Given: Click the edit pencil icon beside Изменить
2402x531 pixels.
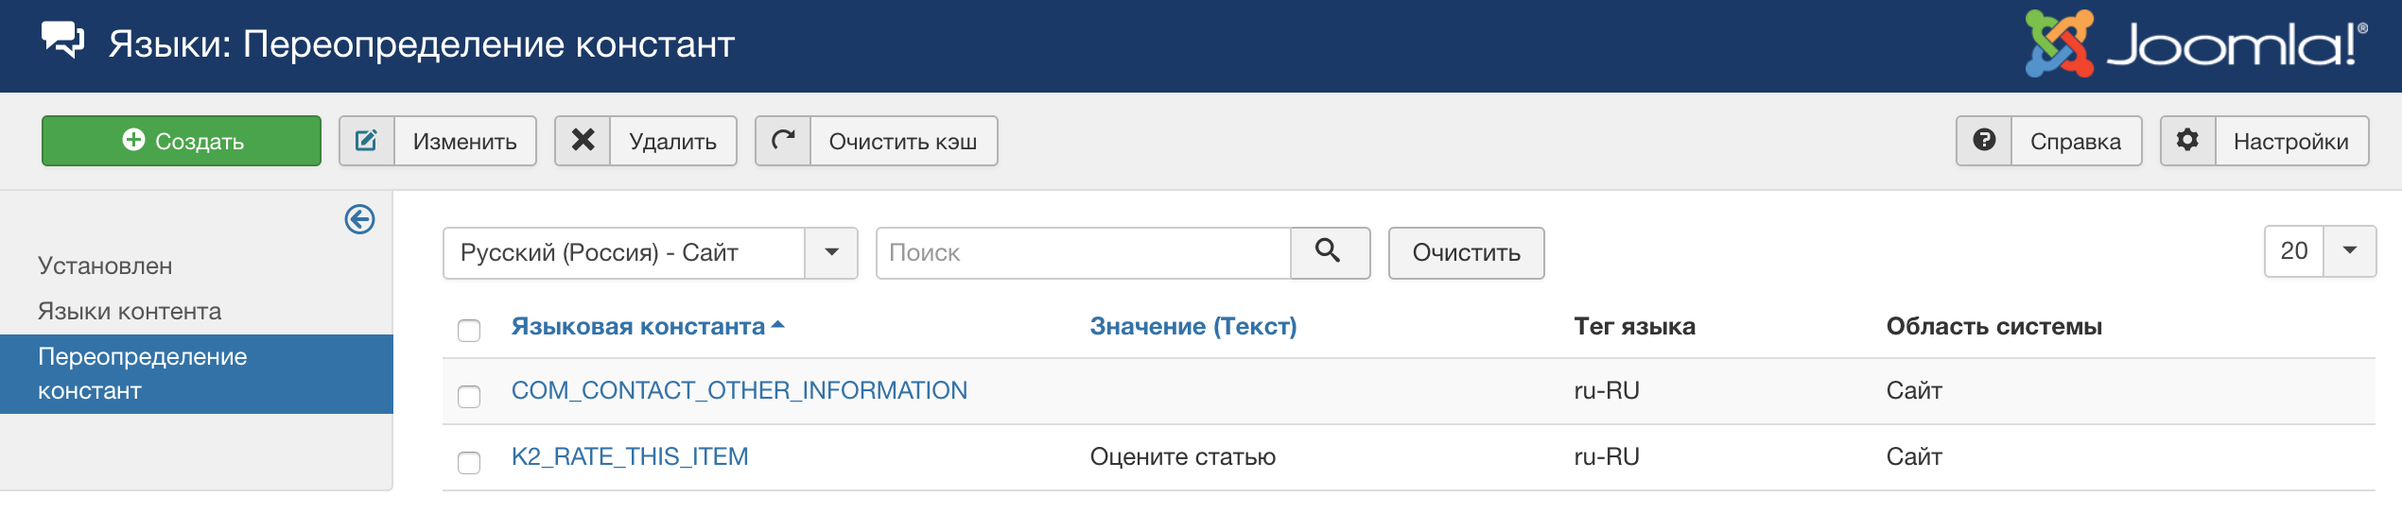Looking at the screenshot, I should coord(366,141).
